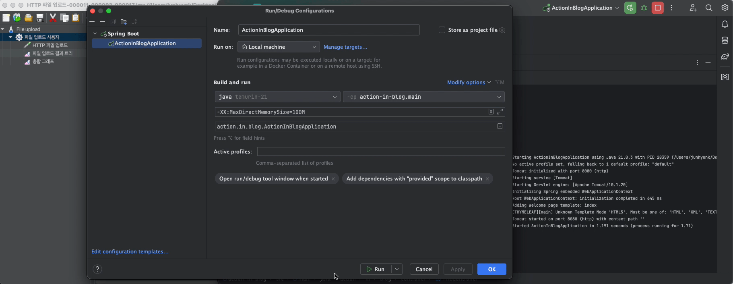Remove the 'Open run/debug tool window' option chip

[333, 179]
